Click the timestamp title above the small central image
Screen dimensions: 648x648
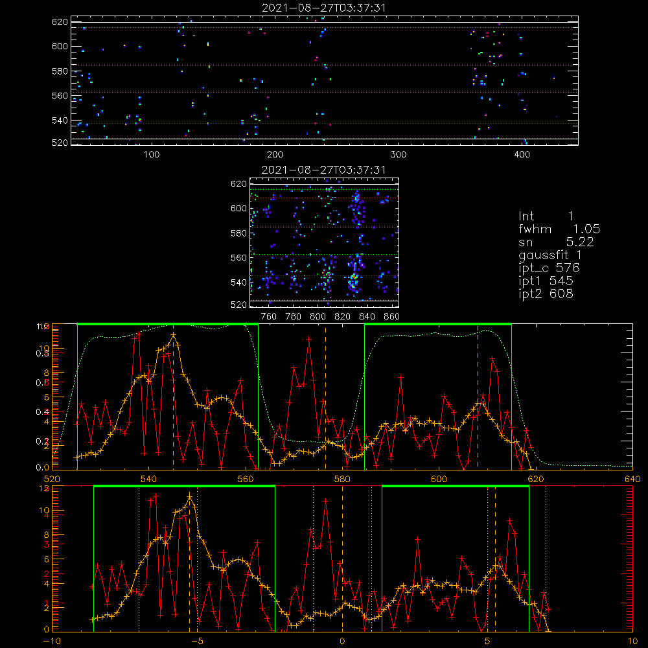[324, 170]
